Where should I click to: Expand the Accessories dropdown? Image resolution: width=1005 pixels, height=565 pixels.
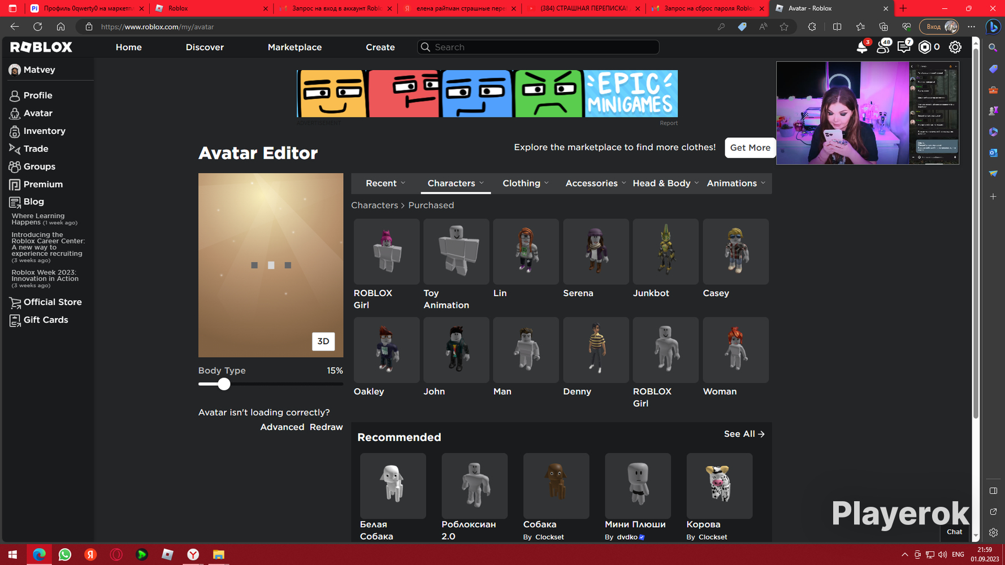pos(596,184)
